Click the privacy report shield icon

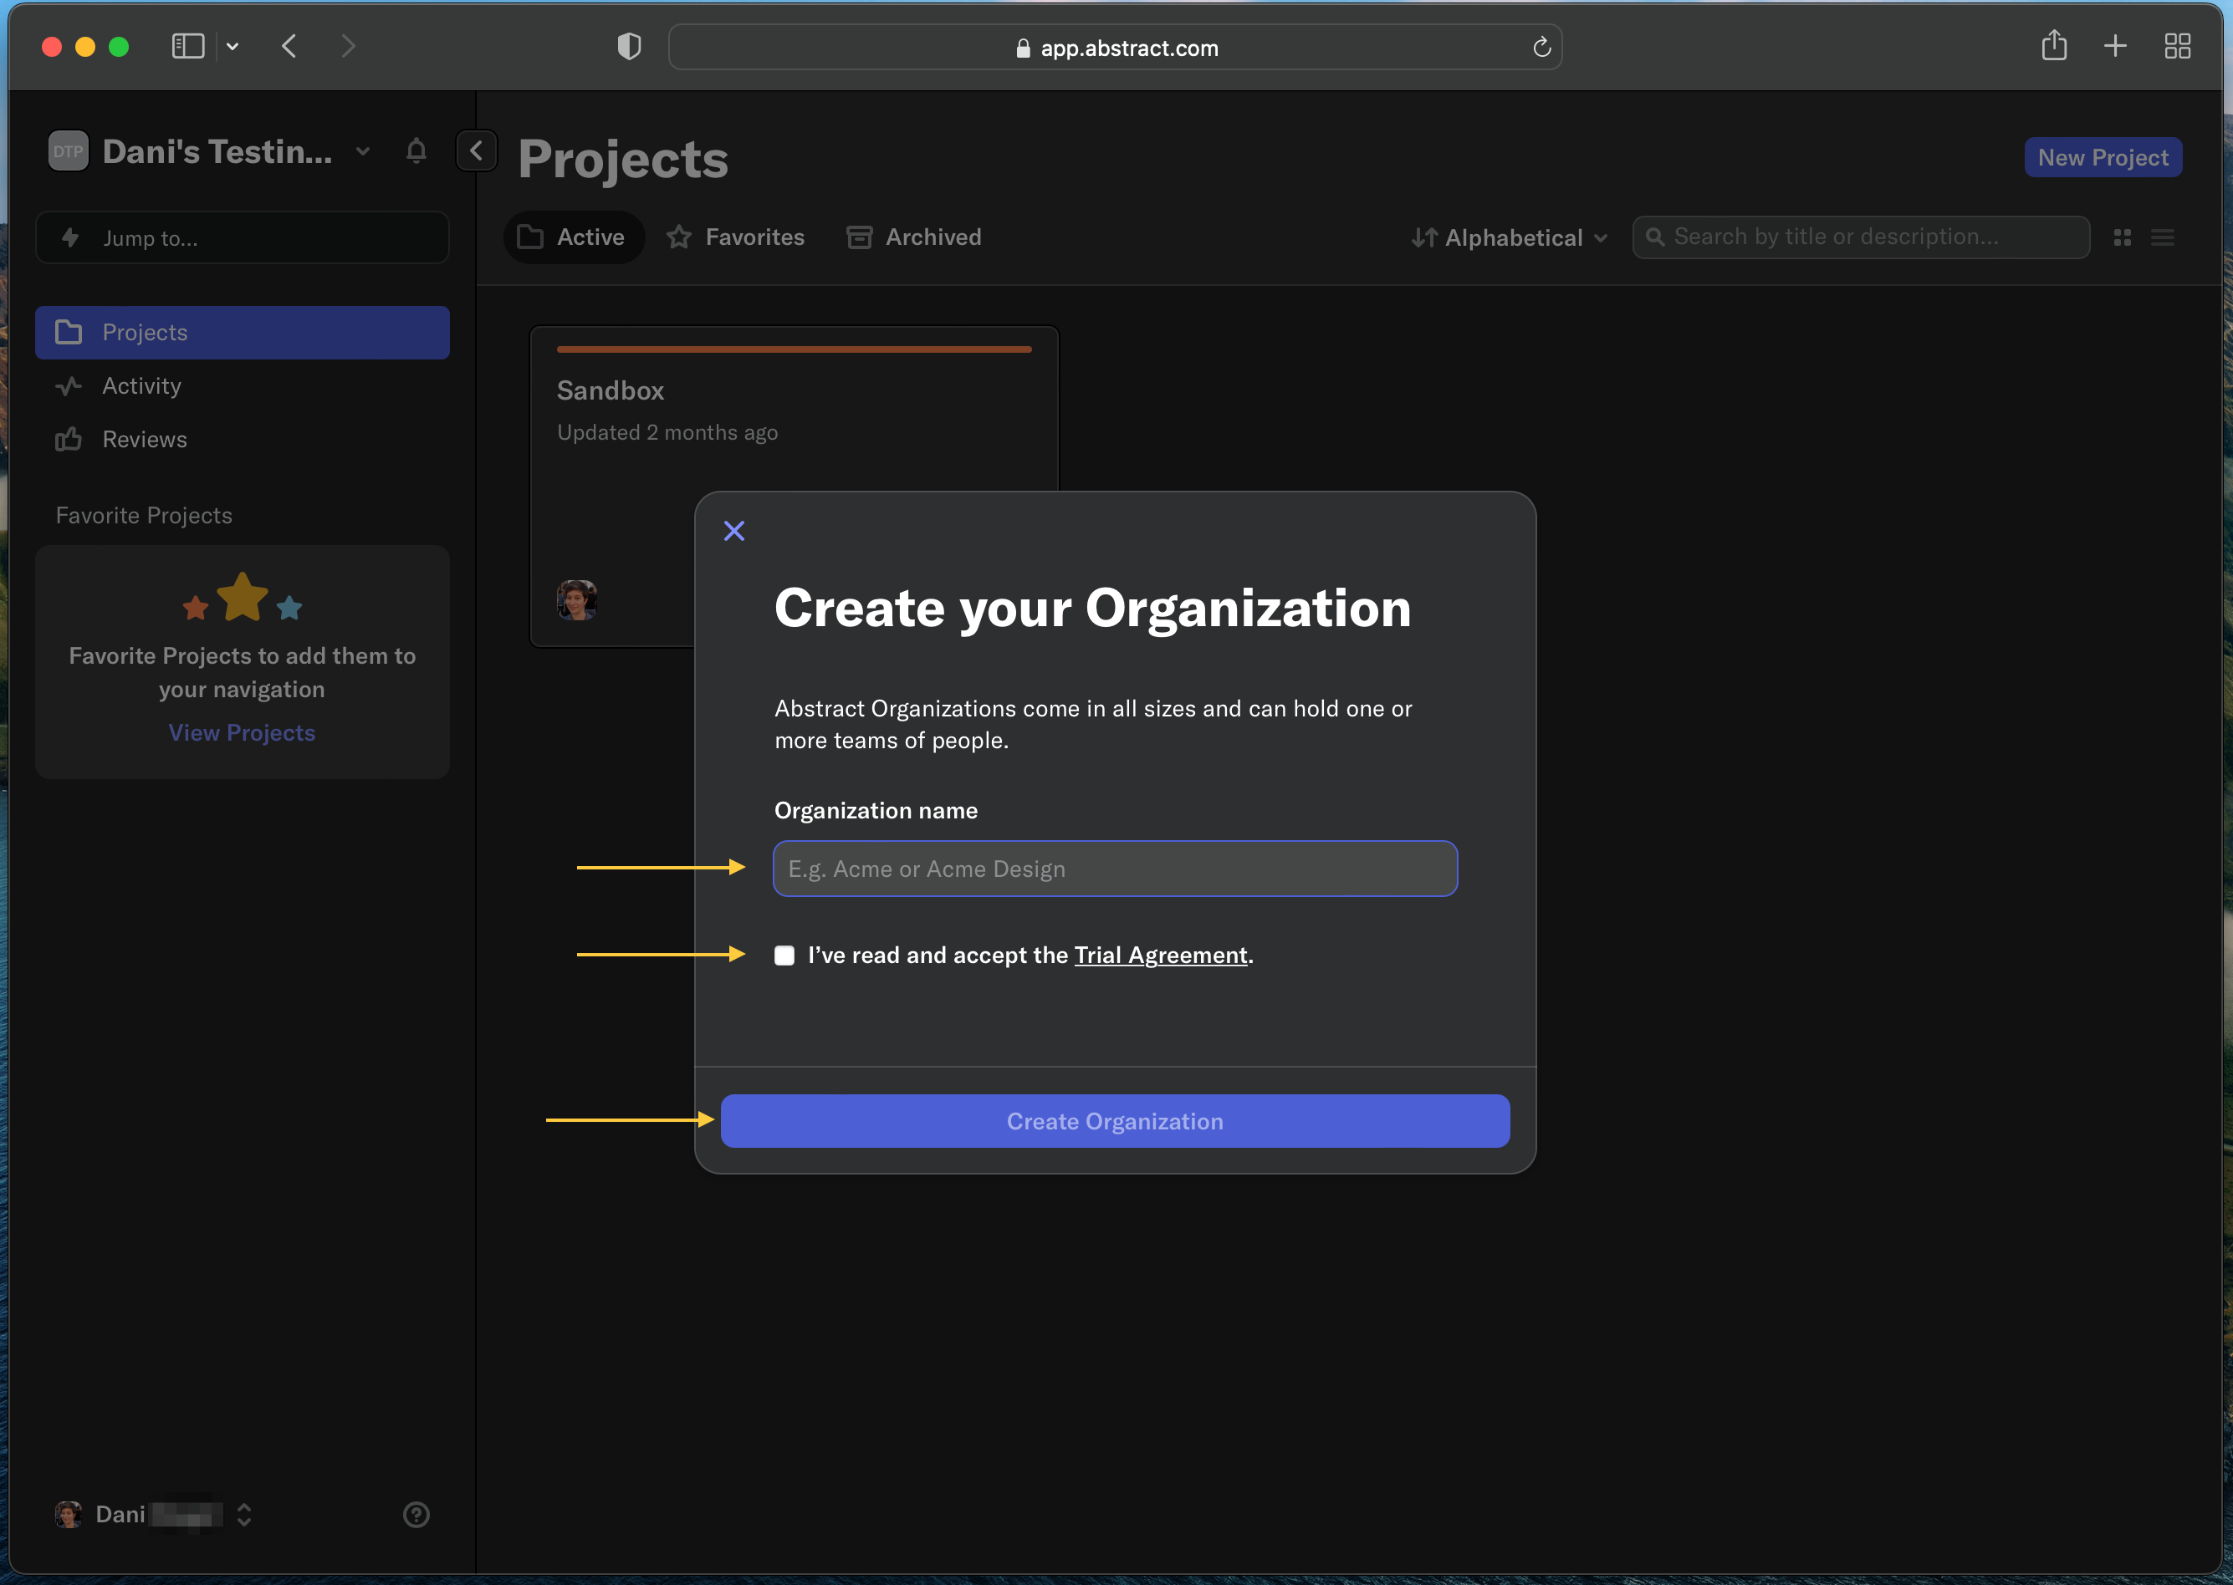[x=630, y=47]
